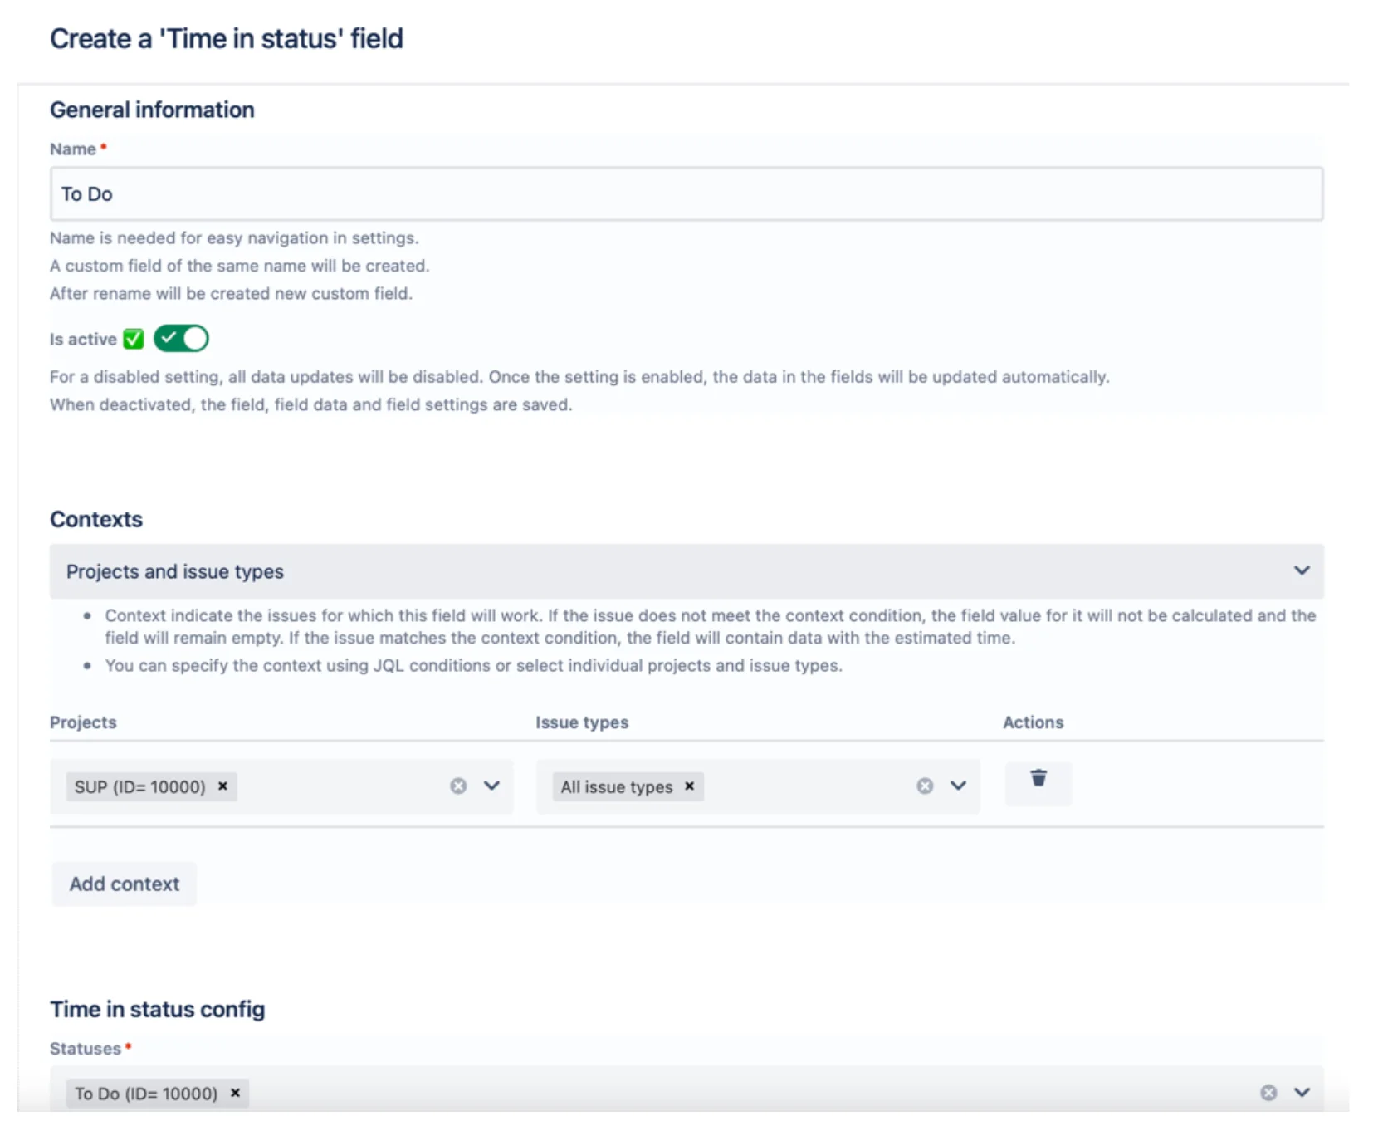
Task: Clear all issue types with circle-x icon
Action: pyautogui.click(x=925, y=786)
